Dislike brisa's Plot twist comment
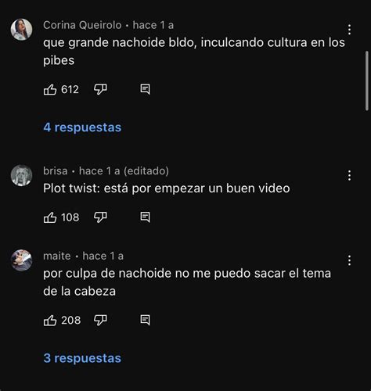Image resolution: width=371 pixels, height=391 pixels. click(100, 217)
